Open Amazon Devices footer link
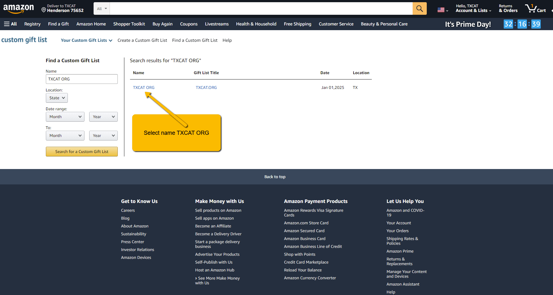The height and width of the screenshot is (295, 553). tap(136, 258)
